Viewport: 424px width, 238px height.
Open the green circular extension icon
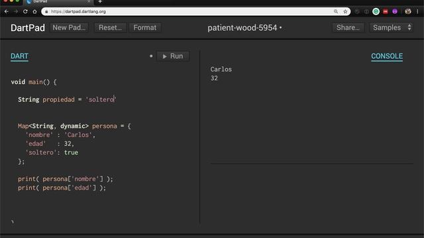click(376, 11)
